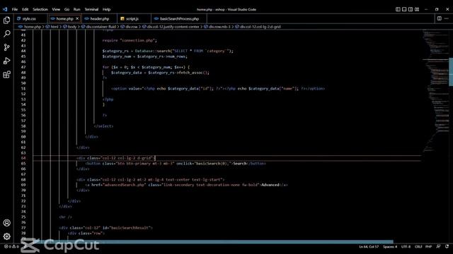The width and height of the screenshot is (453, 254).
Task: Click line number 64 in the gutter
Action: point(23,158)
